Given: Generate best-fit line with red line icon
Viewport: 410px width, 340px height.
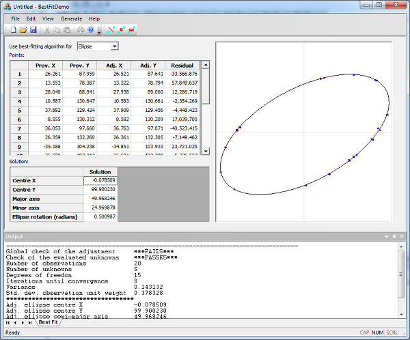Looking at the screenshot, I should (111, 30).
